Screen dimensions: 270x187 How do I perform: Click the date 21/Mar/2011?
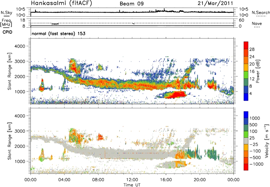[x=215, y=3]
